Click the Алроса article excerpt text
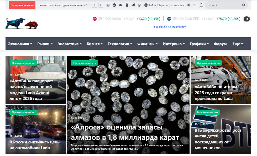Screen dimensions: 257x156 [x=127, y=147]
